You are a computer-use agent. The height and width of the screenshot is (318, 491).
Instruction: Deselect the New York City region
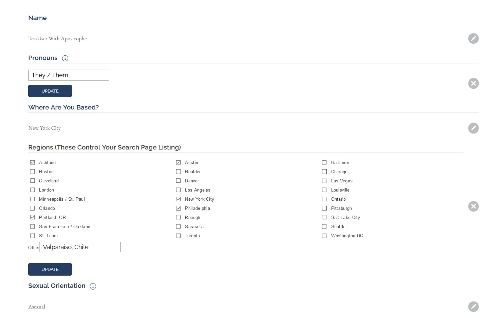(178, 199)
